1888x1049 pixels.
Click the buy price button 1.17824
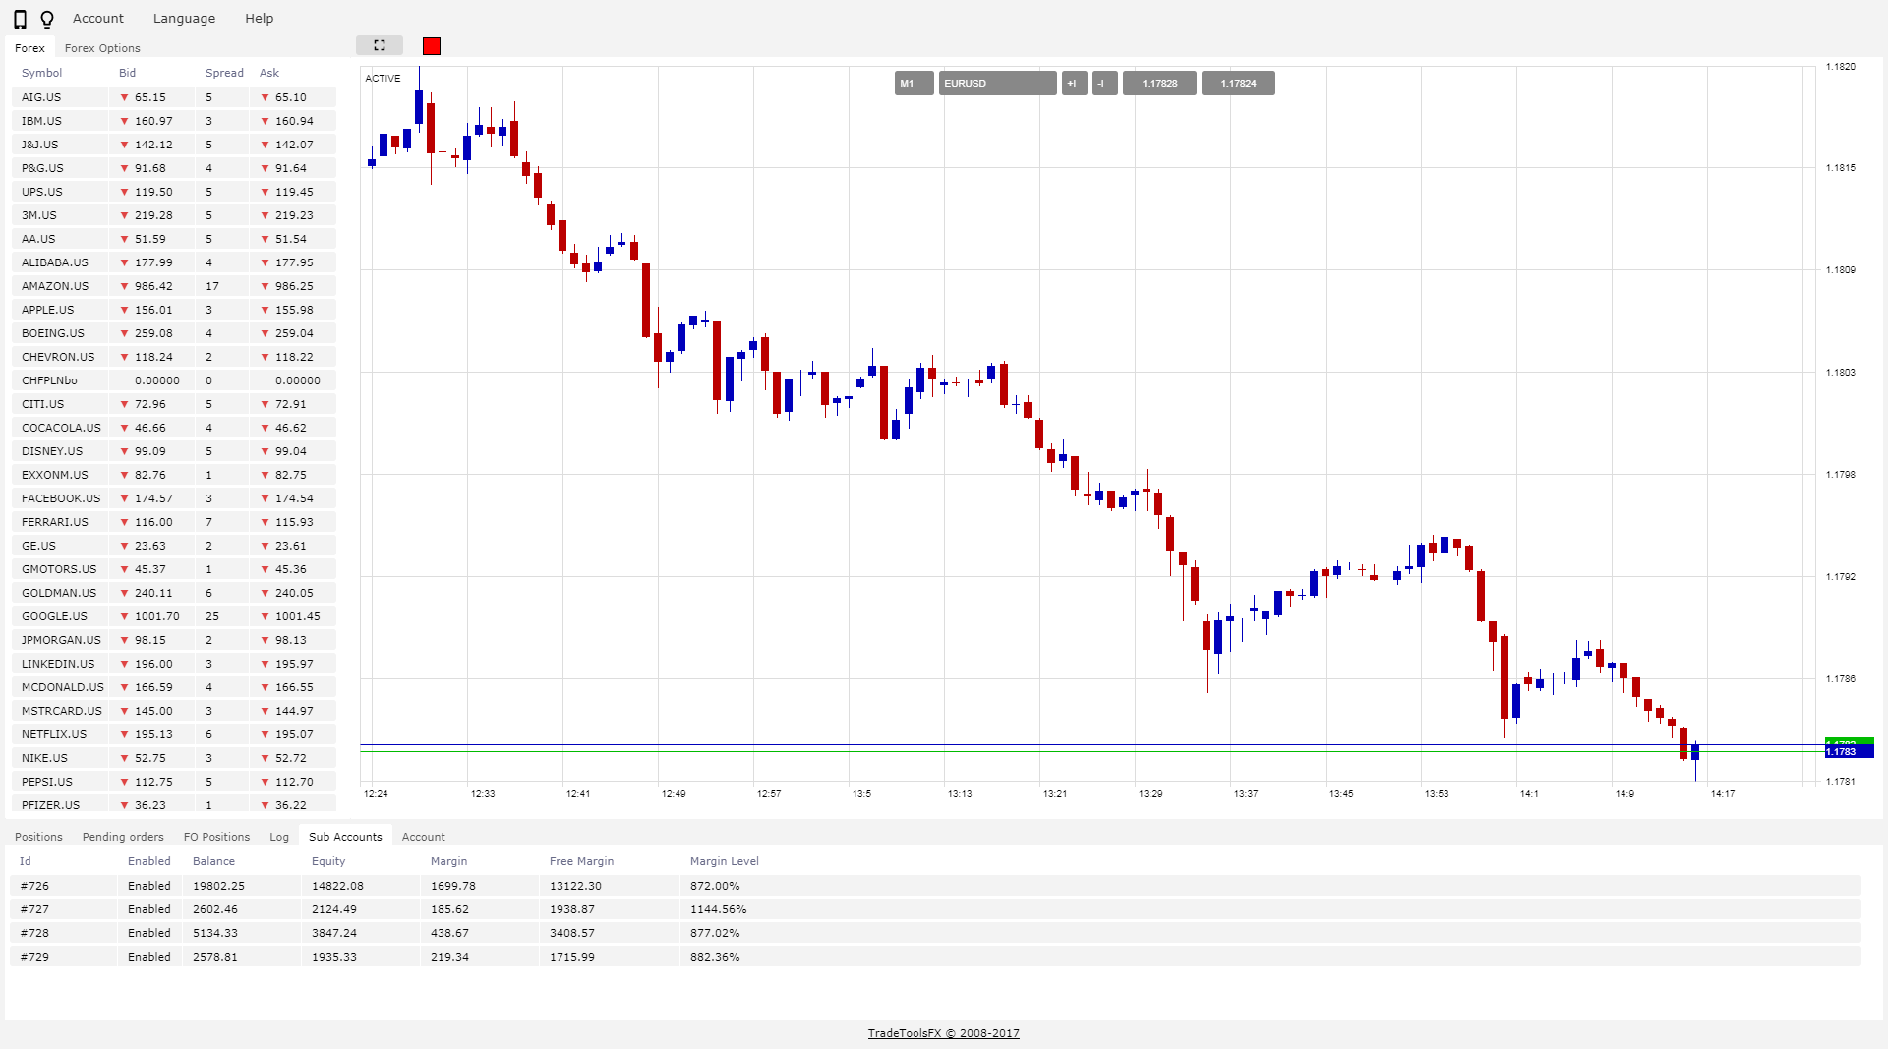1237,84
